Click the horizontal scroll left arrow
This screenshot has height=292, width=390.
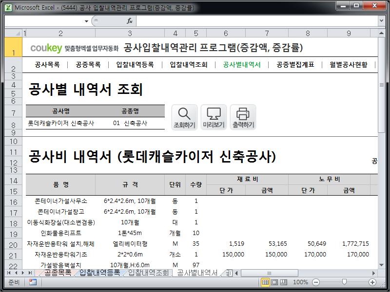pos(236,273)
